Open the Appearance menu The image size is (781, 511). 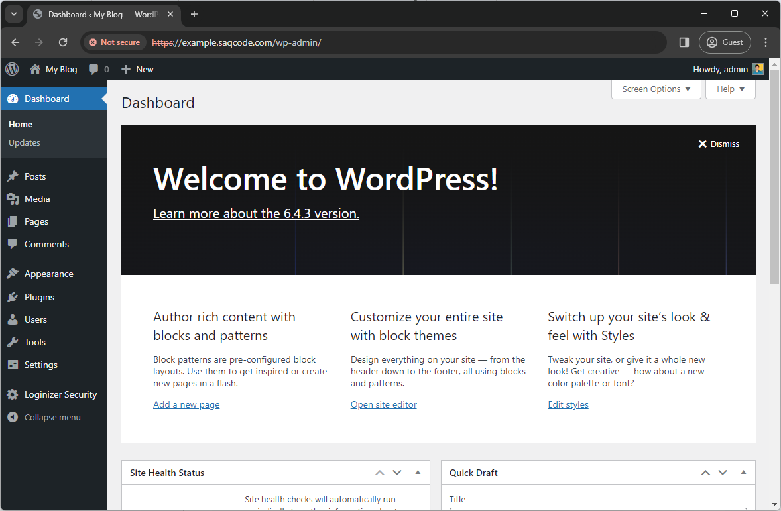point(53,274)
